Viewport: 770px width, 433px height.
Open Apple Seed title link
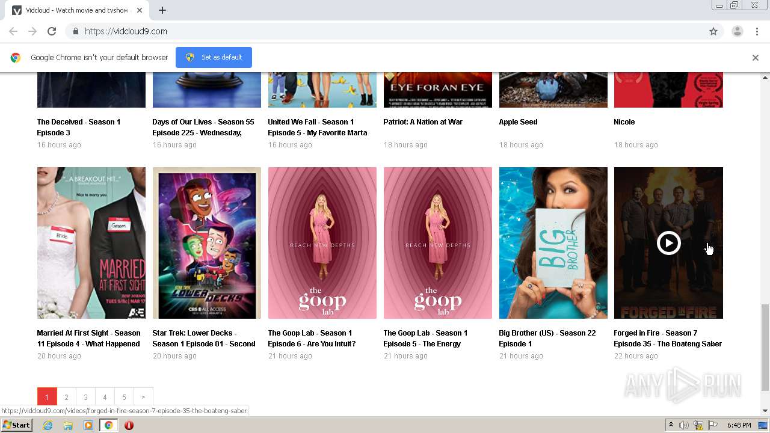pos(518,122)
